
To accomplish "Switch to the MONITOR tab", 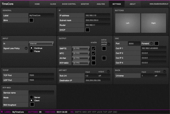I will coord(85,4).
